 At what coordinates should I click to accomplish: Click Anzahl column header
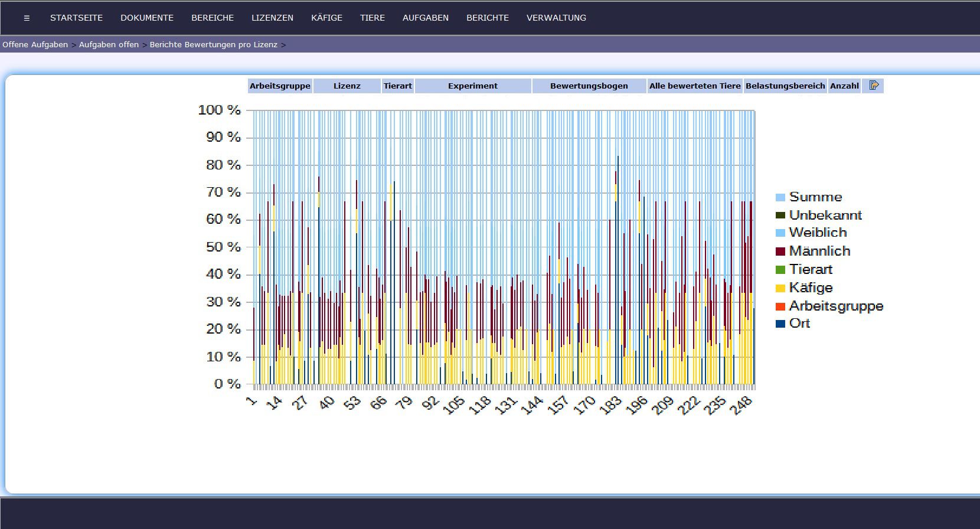click(844, 86)
